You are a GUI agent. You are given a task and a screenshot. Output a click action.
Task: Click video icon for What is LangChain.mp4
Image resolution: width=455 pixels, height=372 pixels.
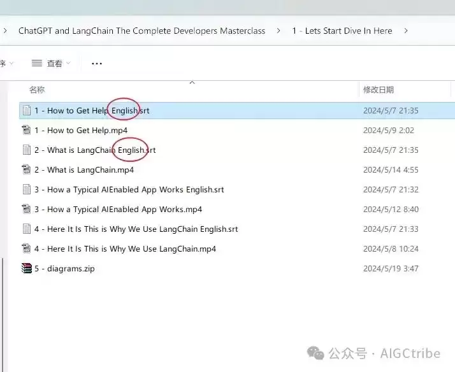pyautogui.click(x=26, y=169)
